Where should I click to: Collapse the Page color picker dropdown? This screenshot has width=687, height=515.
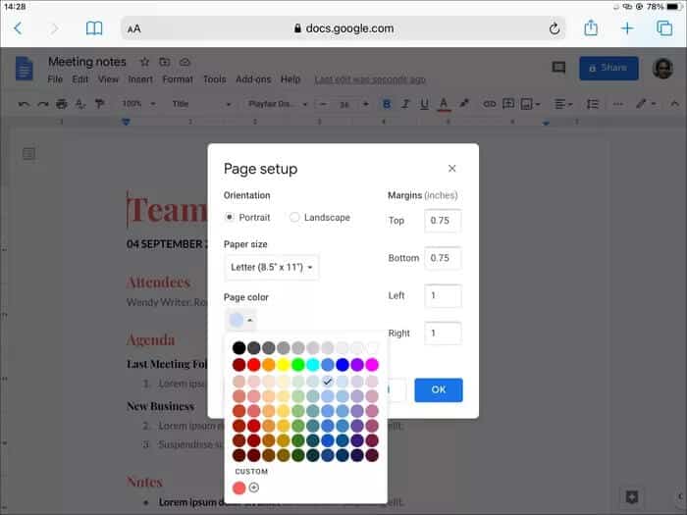(241, 320)
